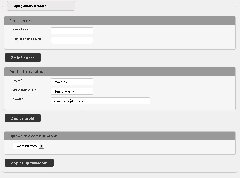This screenshot has height=178, width=240.
Task: Click empty area inside permissions panel
Action: coord(138,147)
